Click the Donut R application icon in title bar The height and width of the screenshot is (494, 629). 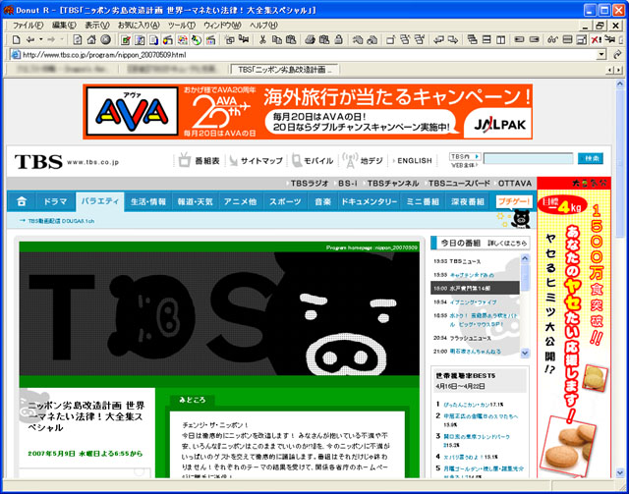(x=8, y=10)
